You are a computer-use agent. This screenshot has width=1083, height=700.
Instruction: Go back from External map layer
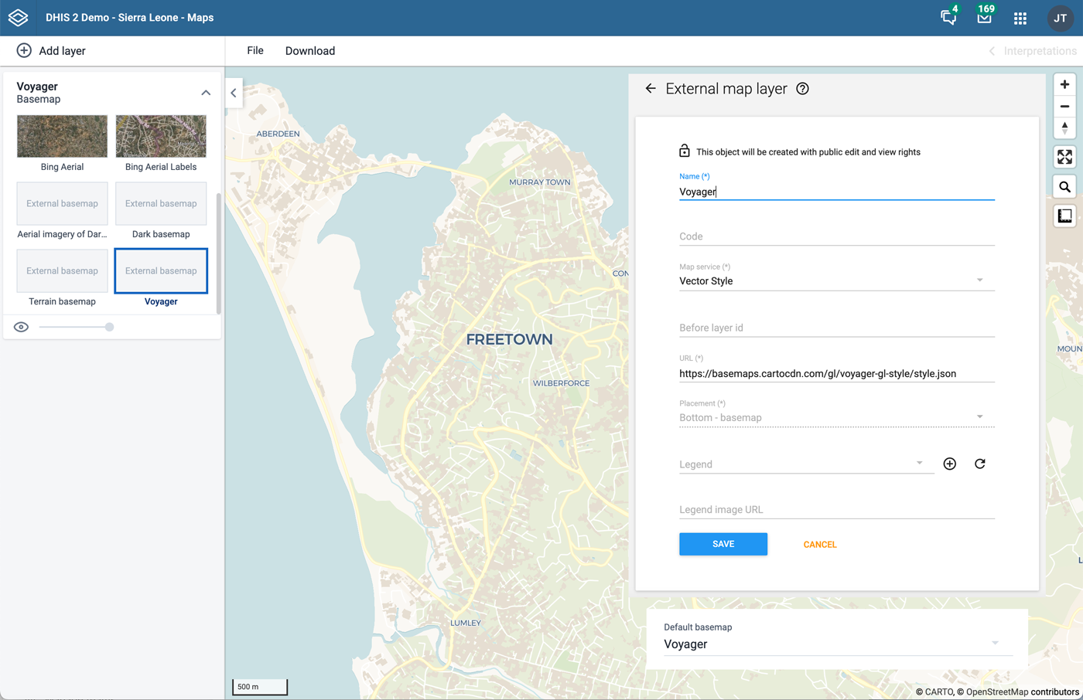(x=651, y=89)
